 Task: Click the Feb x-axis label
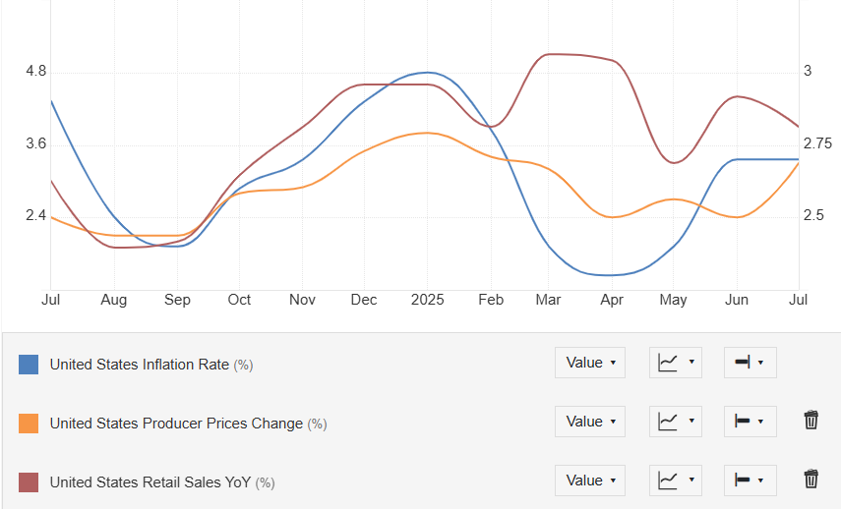(x=490, y=300)
